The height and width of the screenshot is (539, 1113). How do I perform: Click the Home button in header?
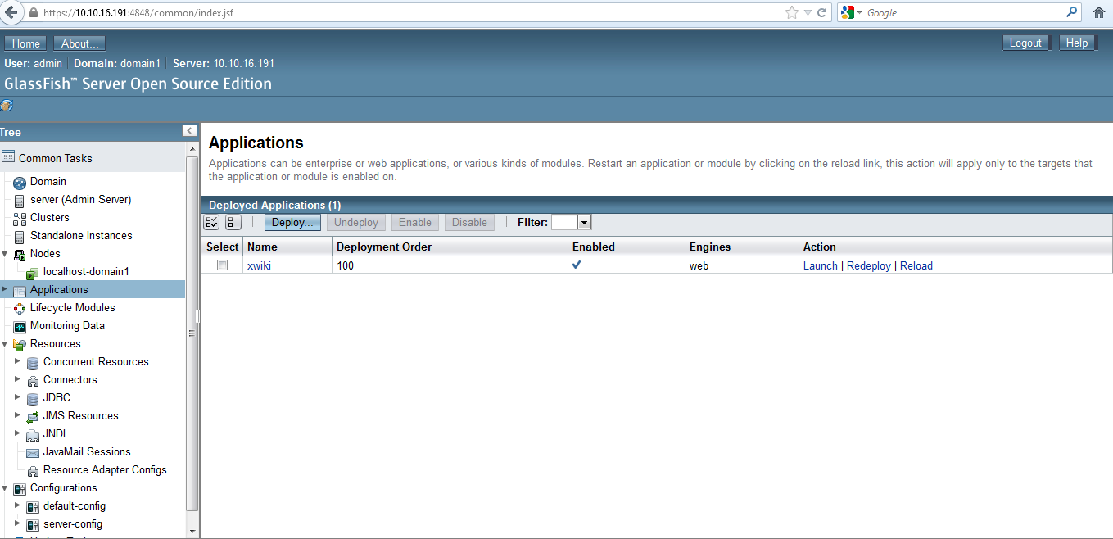tap(26, 43)
